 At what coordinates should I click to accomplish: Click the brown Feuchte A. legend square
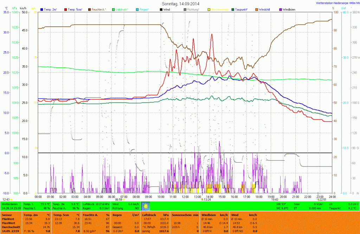click(90, 9)
